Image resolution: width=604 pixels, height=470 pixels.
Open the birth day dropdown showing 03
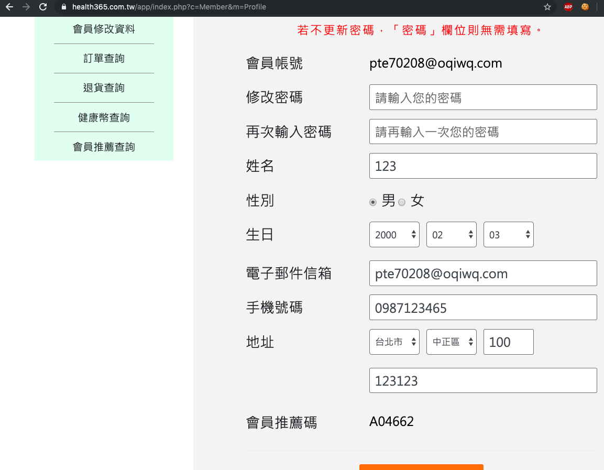509,234
